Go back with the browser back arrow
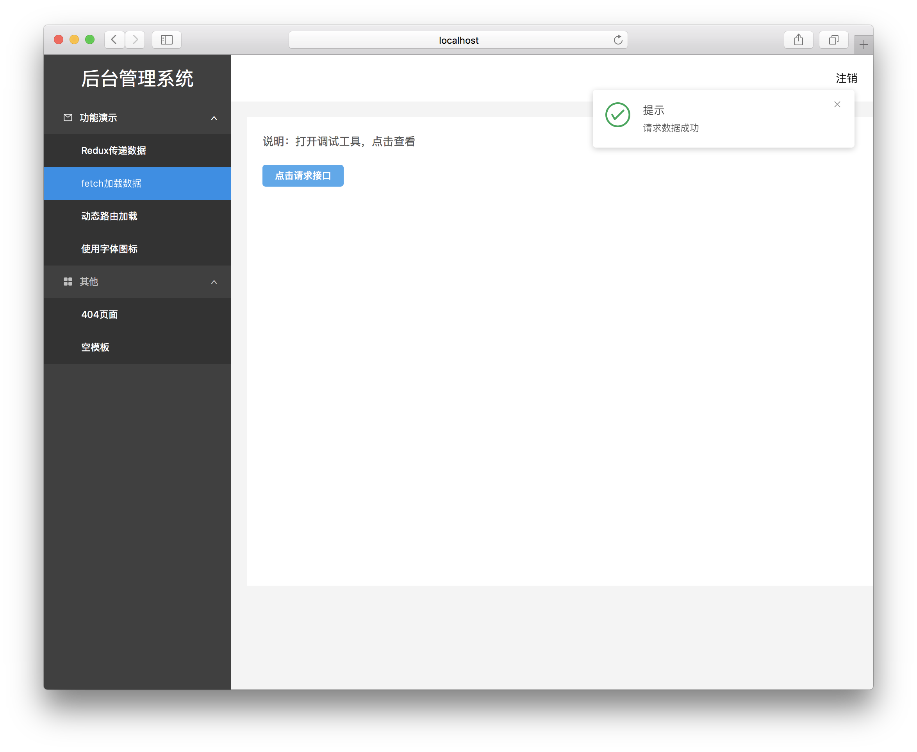This screenshot has height=752, width=917. point(114,40)
